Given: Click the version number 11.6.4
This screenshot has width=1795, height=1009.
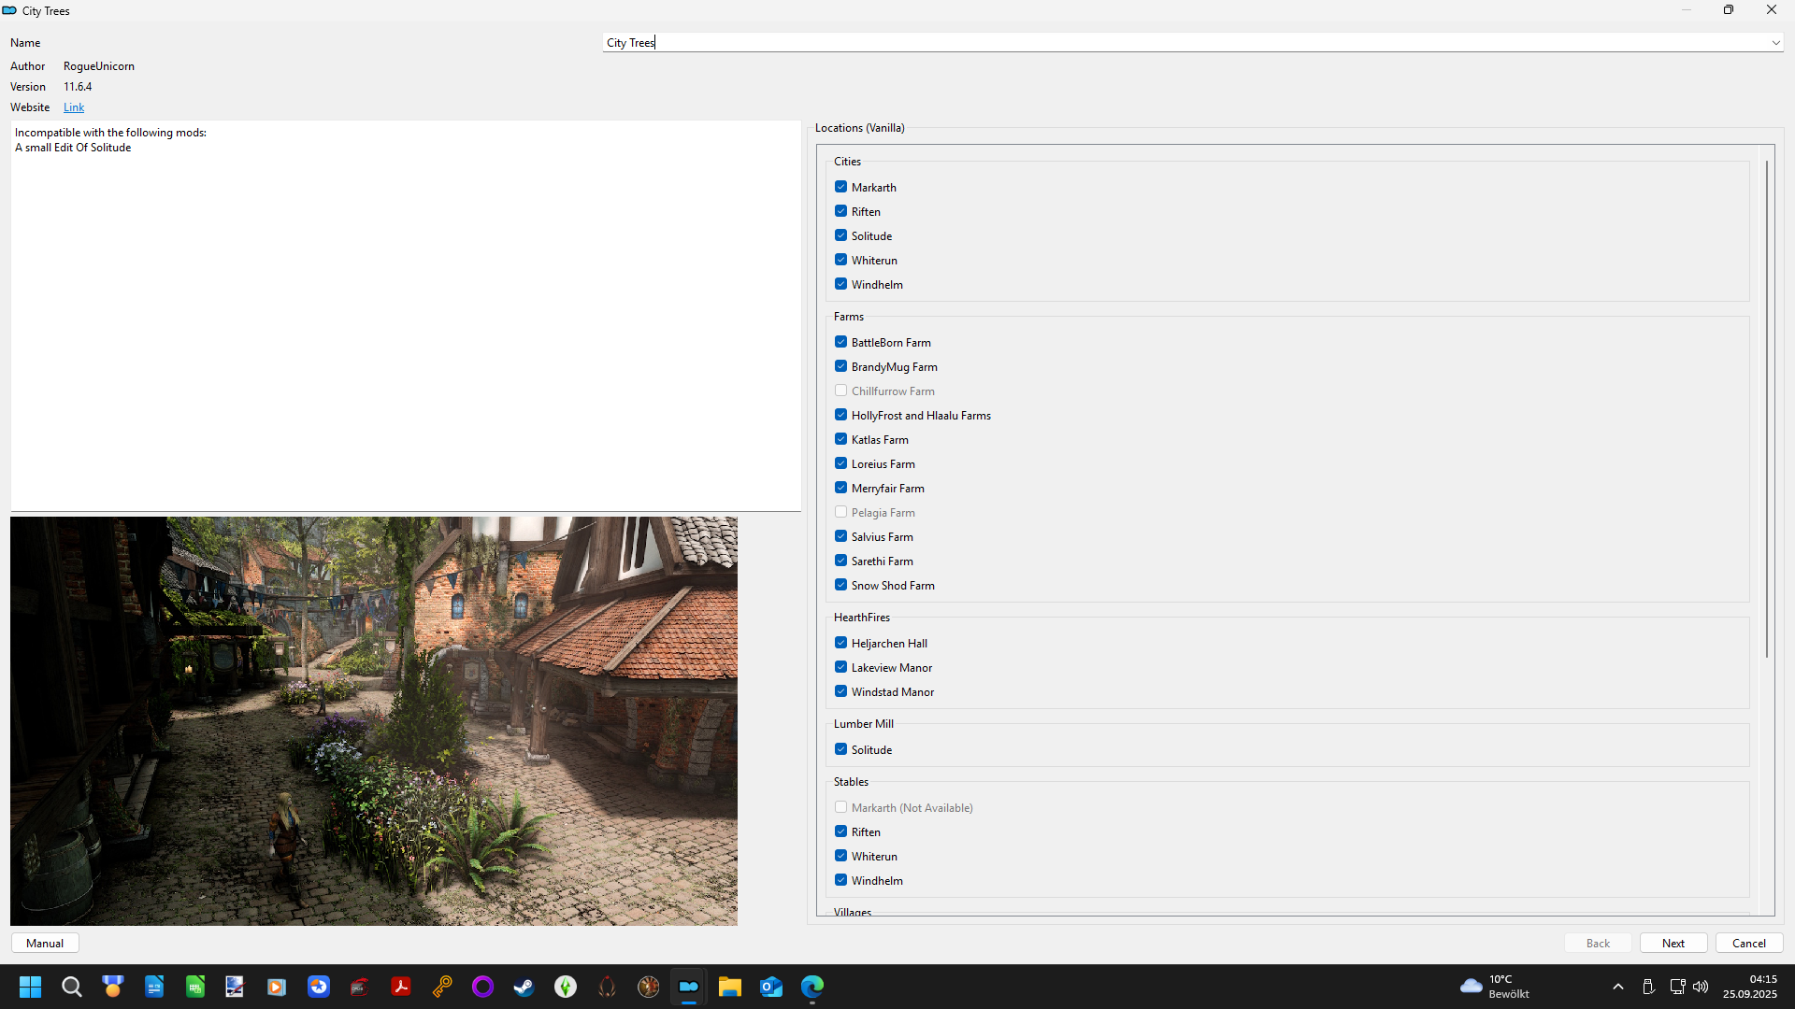Looking at the screenshot, I should [x=78, y=87].
